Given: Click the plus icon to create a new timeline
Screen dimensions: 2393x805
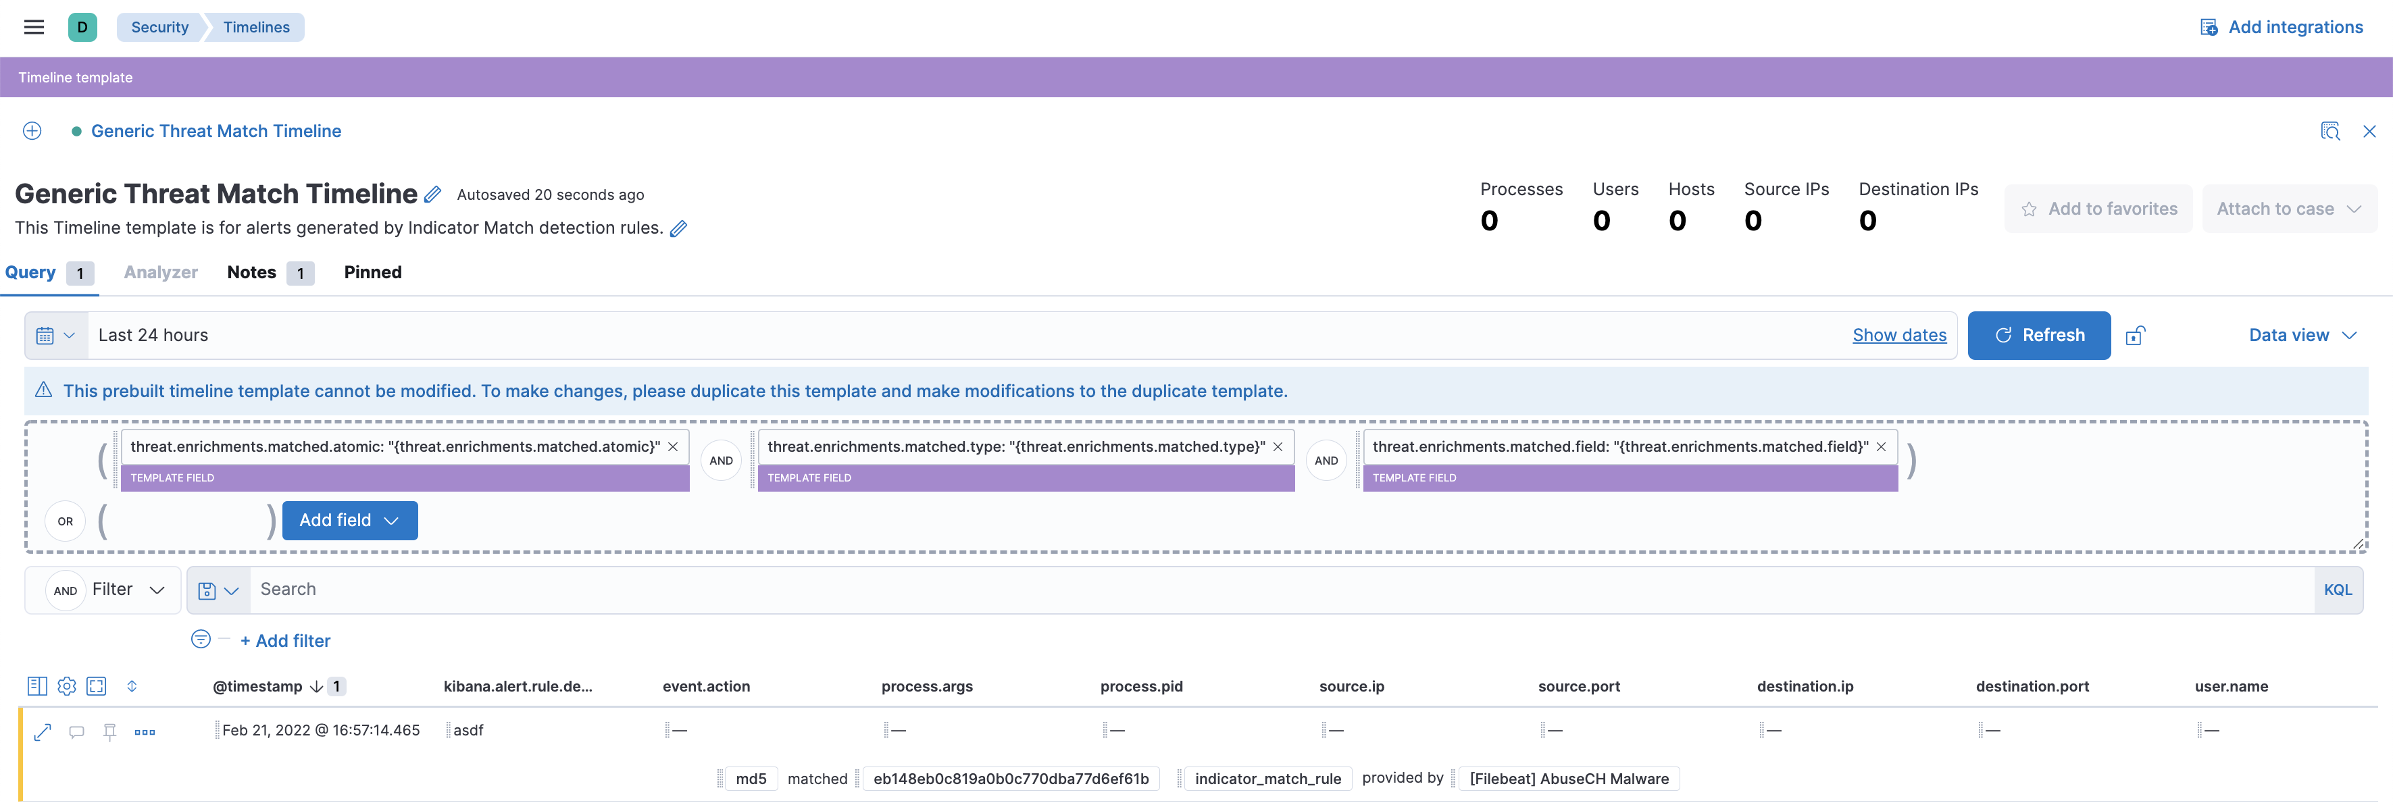Looking at the screenshot, I should [x=32, y=131].
